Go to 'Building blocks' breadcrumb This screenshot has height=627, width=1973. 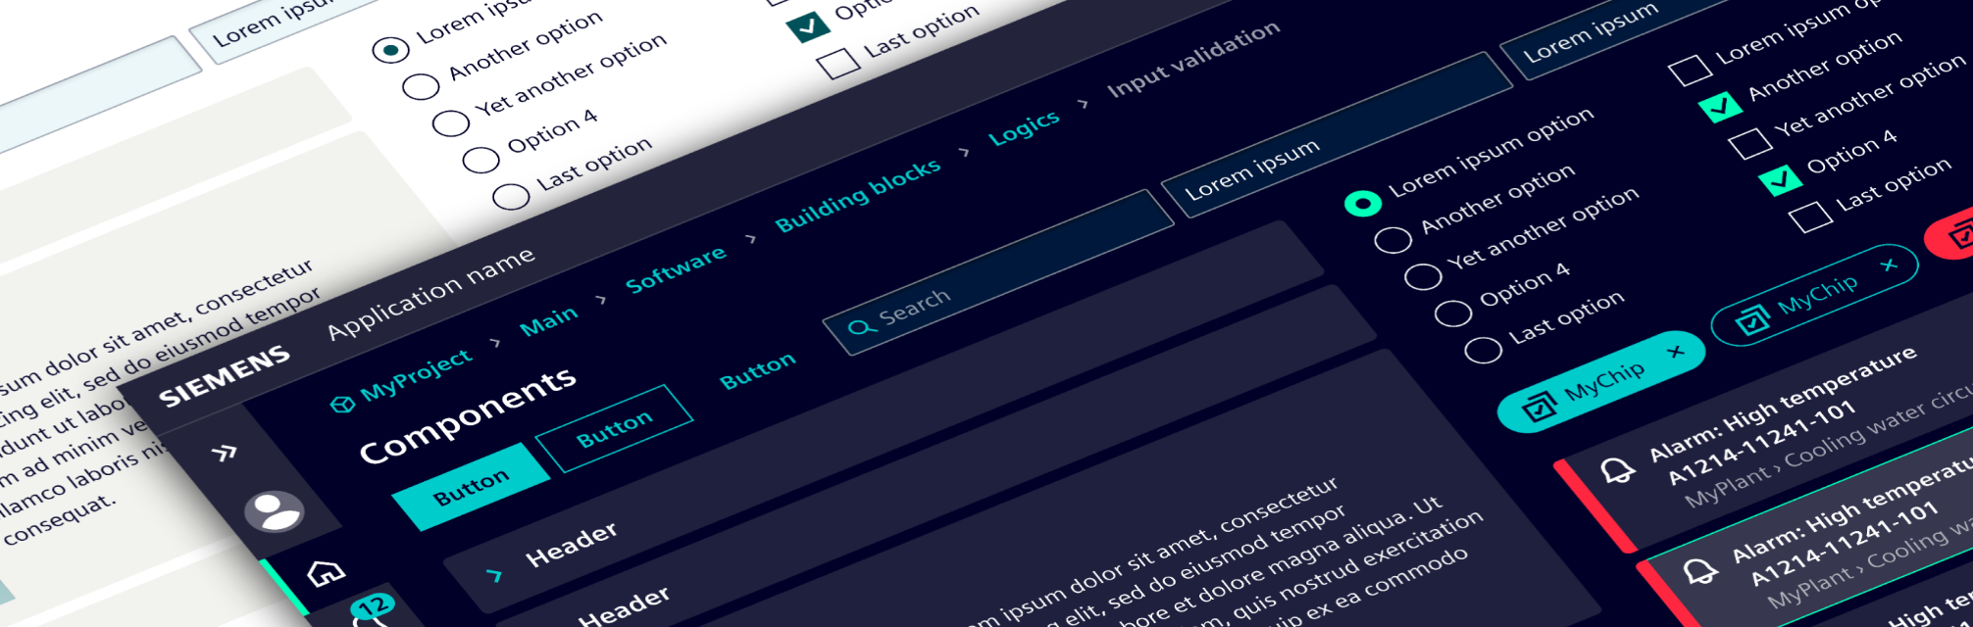[857, 196]
